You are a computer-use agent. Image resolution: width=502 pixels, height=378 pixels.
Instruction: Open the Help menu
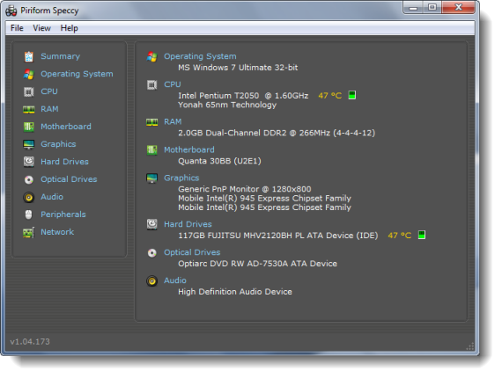pos(70,28)
